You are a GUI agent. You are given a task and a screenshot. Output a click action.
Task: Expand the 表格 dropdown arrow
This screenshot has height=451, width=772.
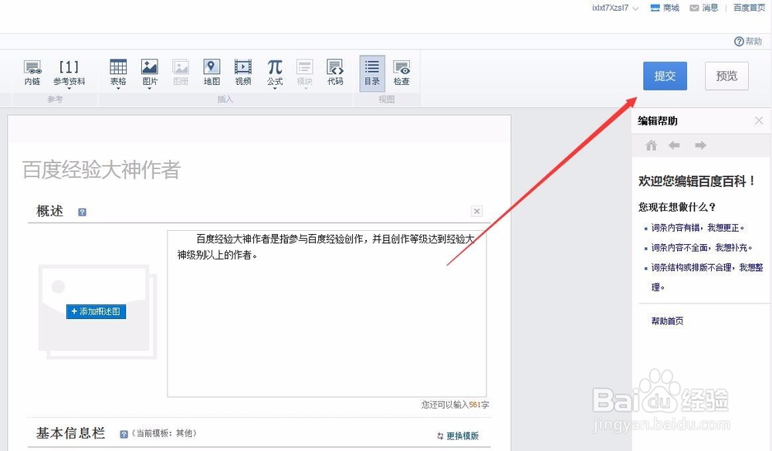click(x=118, y=89)
